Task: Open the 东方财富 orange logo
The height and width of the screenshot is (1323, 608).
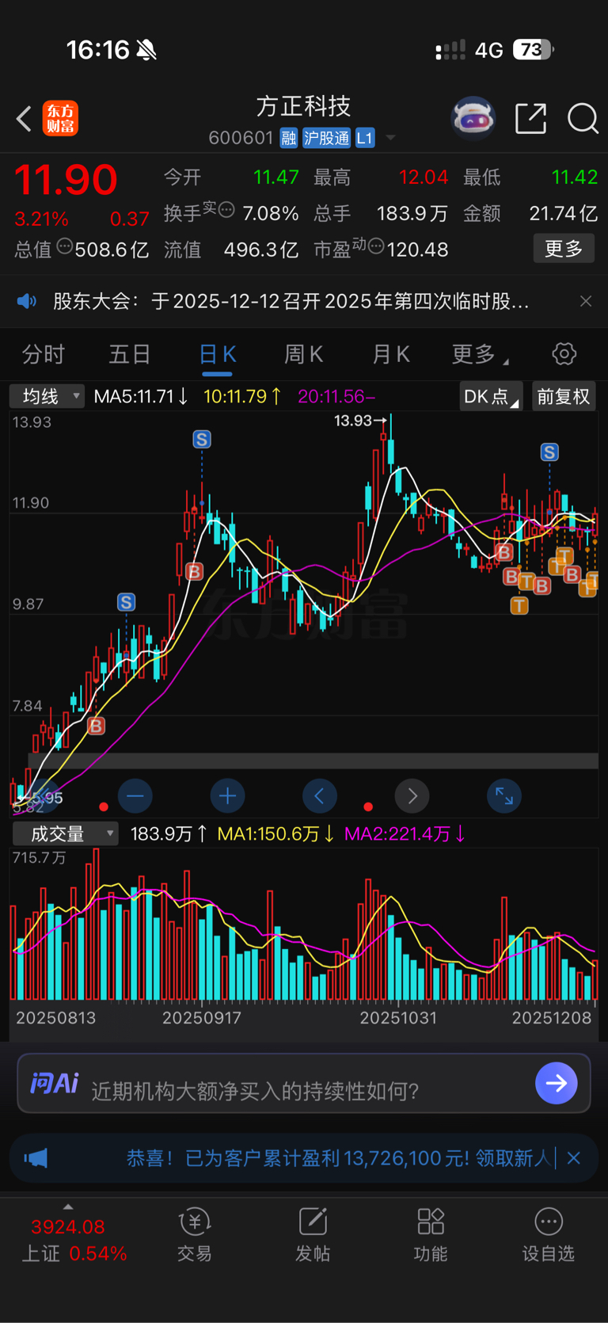Action: point(60,119)
